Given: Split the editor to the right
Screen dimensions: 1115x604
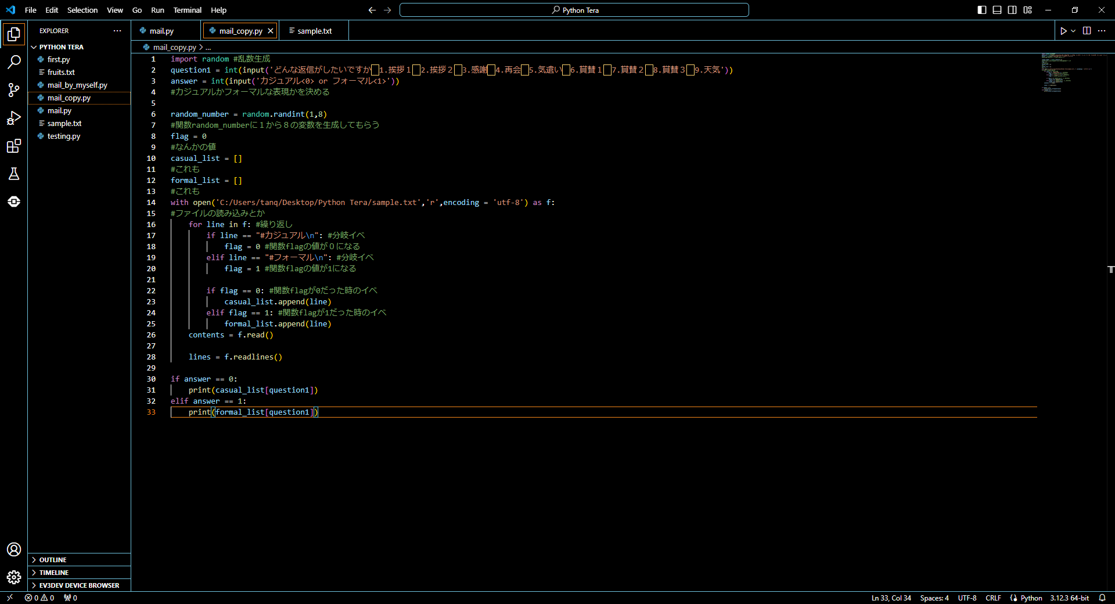Looking at the screenshot, I should [1087, 31].
